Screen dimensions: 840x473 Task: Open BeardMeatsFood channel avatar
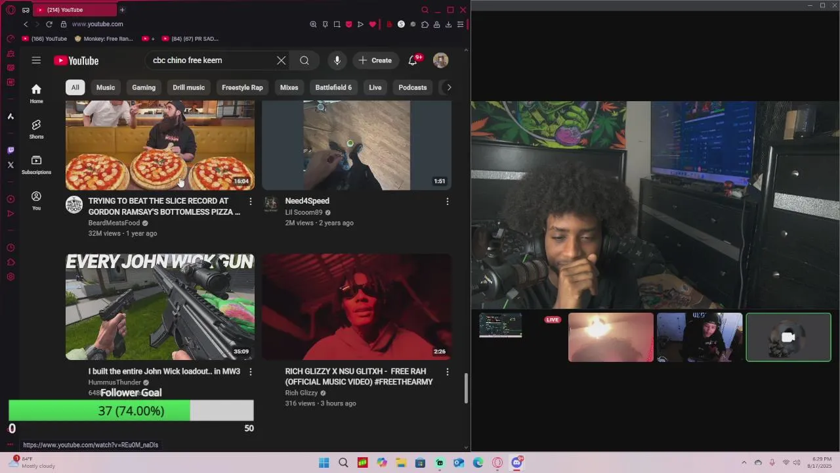(74, 204)
